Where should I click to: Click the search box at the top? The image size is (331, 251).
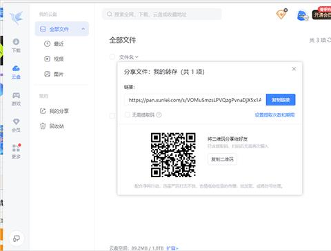(162, 14)
